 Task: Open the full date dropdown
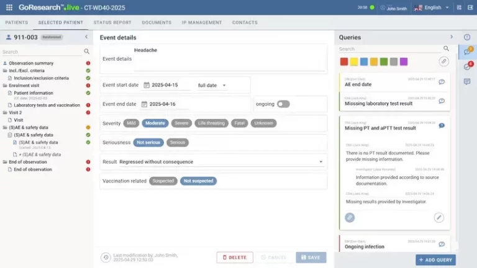(x=212, y=85)
